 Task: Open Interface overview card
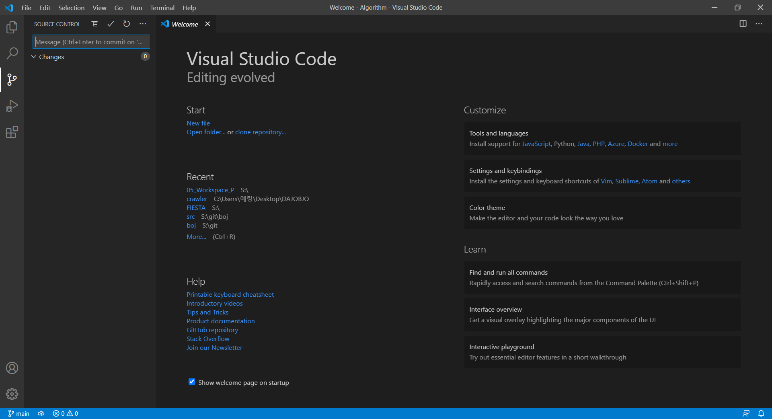click(602, 315)
